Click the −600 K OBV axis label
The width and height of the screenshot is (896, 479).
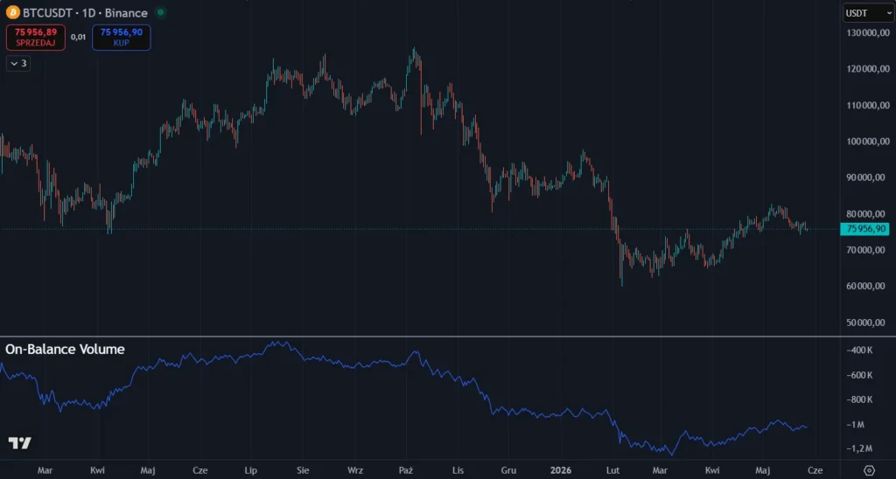tap(858, 375)
